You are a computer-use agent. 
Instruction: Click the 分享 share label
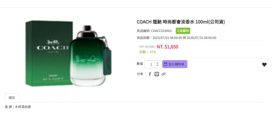[x=140, y=74]
